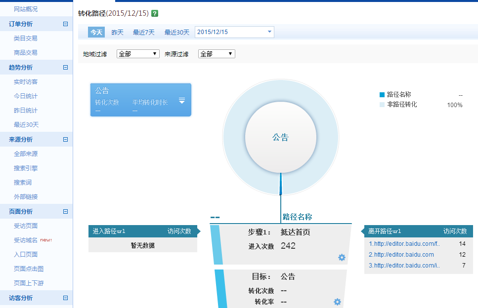Click double-chevron icon in 公告 blue card
Screen dimensions: 478x308
coord(182,100)
